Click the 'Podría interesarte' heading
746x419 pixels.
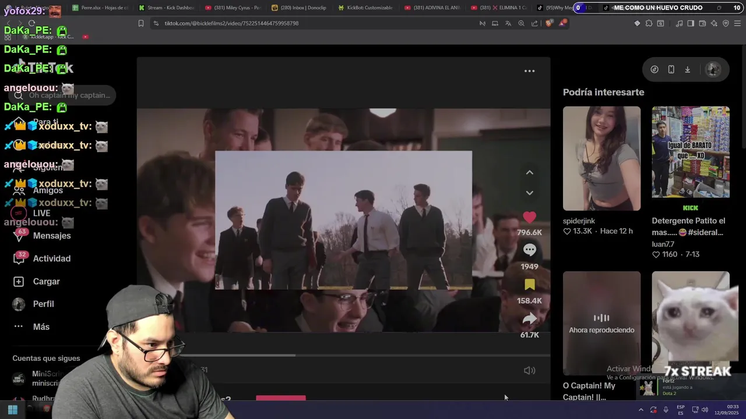tap(603, 92)
